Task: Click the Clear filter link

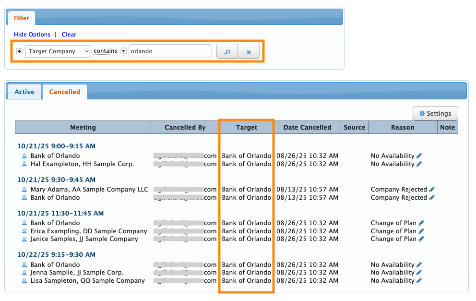Action: coord(69,34)
